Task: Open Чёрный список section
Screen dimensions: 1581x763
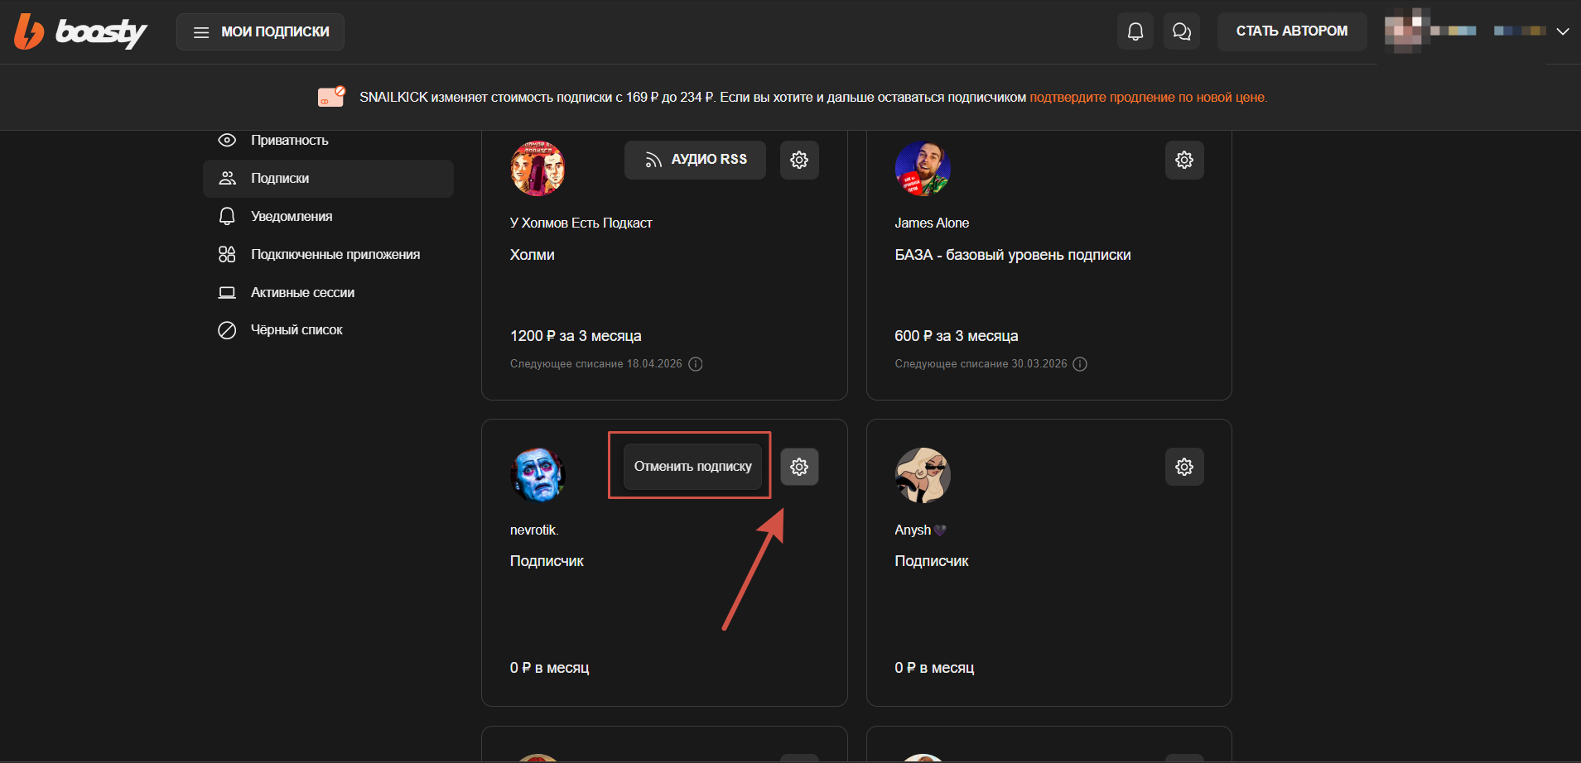Action: click(x=328, y=330)
